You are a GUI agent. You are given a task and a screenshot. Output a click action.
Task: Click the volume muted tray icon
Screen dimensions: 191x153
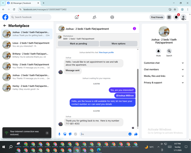[162, 144]
